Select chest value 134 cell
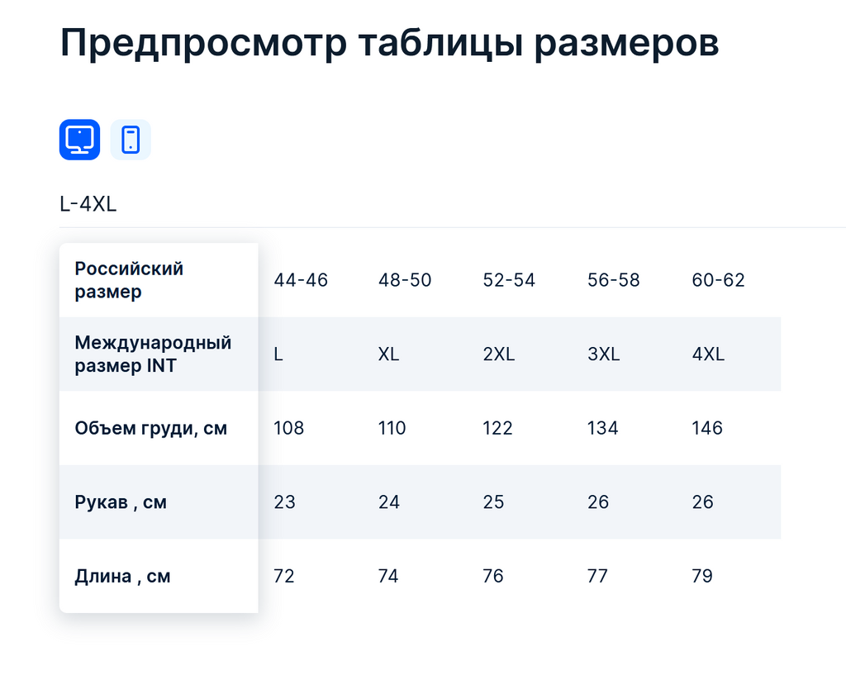Screen dimensions: 846x680 602,428
